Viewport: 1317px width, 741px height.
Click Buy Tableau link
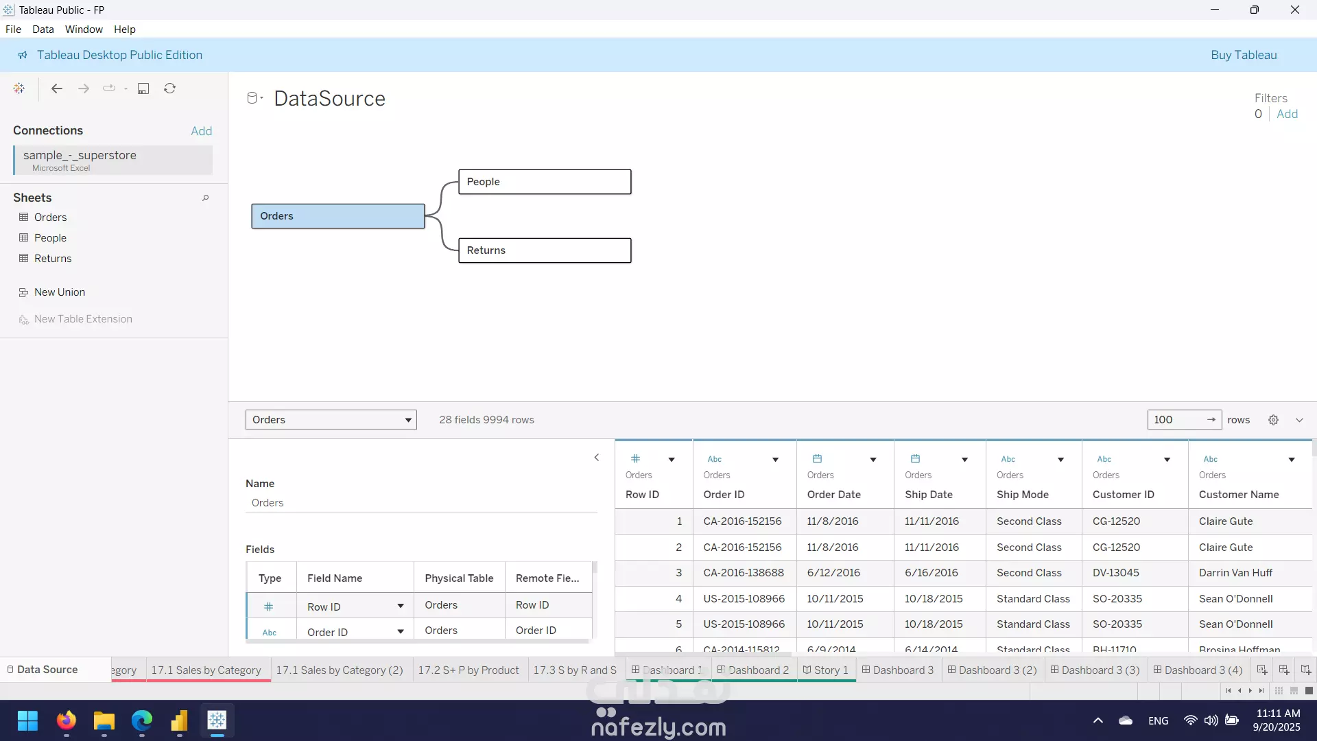tap(1244, 55)
